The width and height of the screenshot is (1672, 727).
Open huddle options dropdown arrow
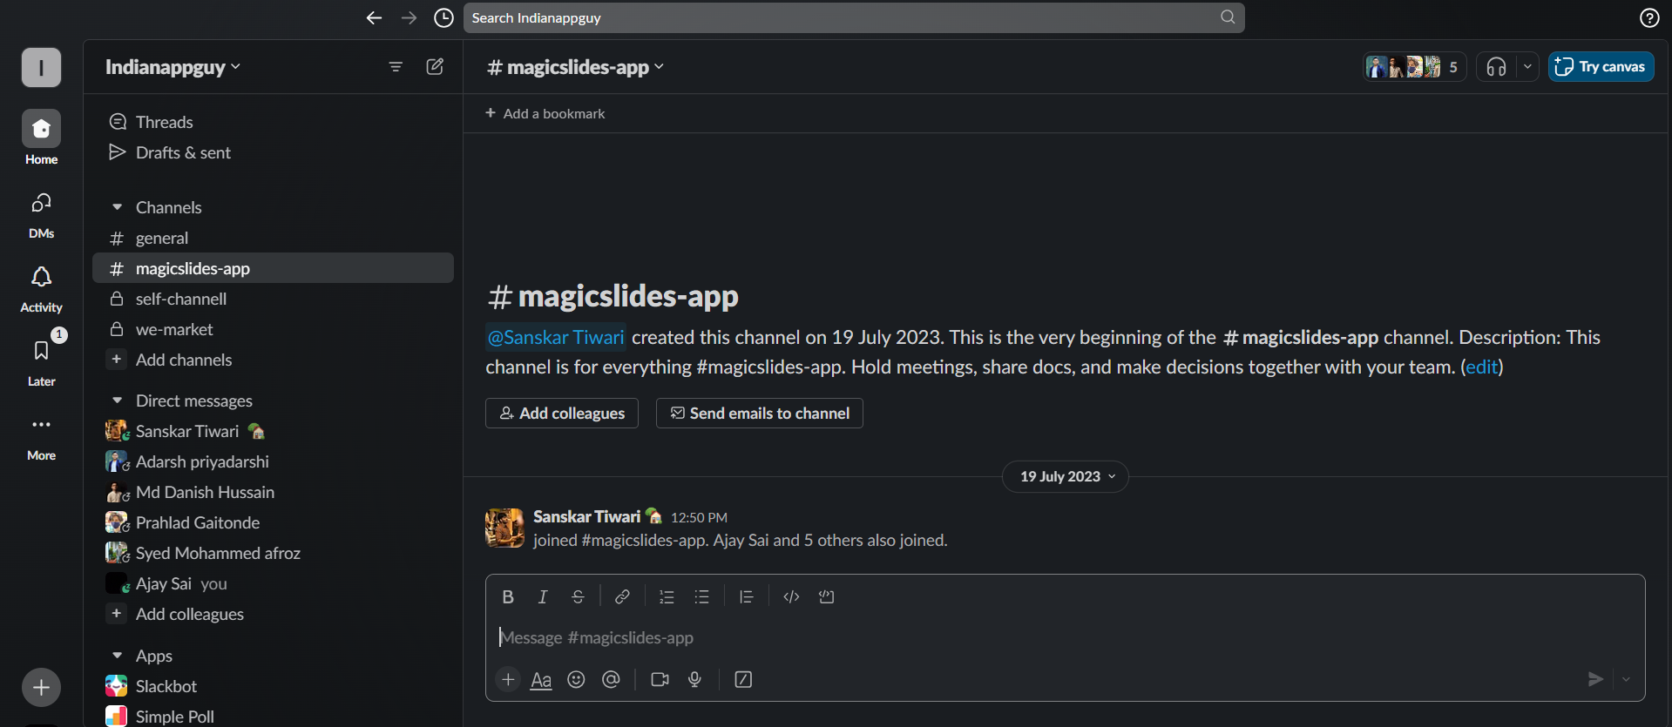[1527, 67]
